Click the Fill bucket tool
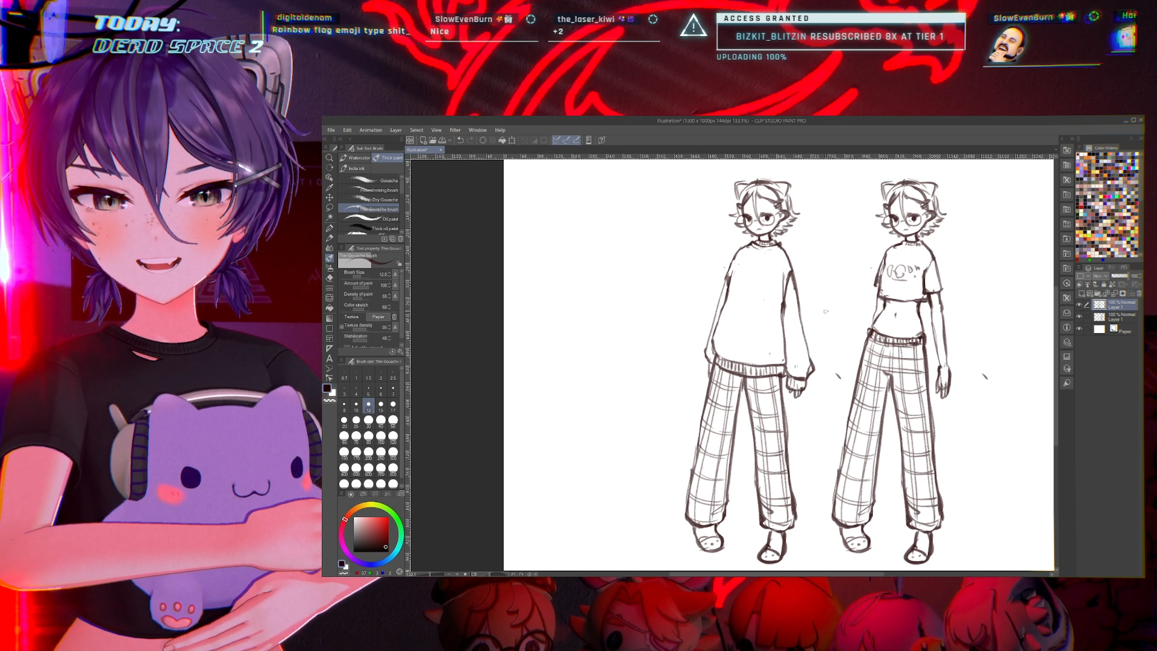 330,308
